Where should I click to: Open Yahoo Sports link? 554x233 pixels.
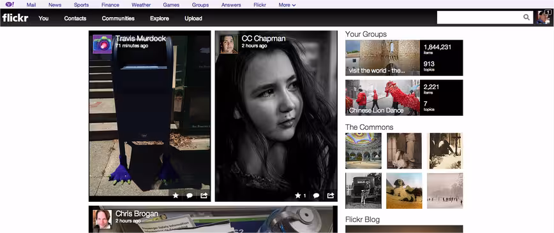[x=81, y=5]
